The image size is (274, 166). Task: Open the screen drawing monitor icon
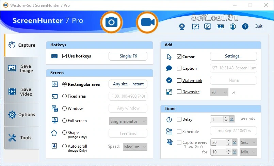[208, 27]
